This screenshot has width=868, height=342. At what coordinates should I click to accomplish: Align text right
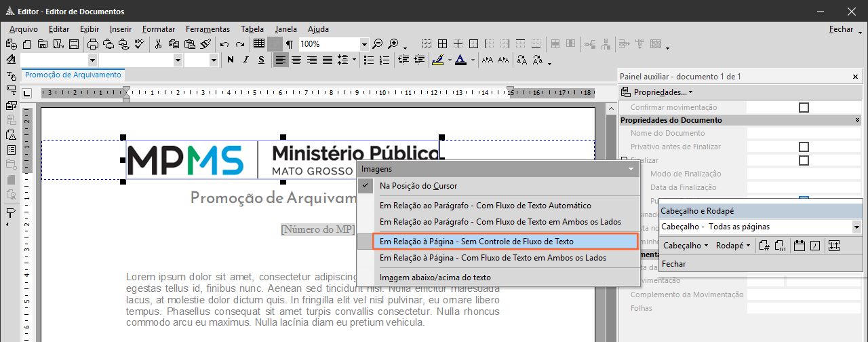(x=312, y=60)
